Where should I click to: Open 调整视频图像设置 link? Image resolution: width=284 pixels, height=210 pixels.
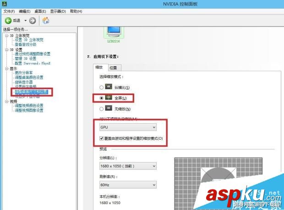coord(29,110)
